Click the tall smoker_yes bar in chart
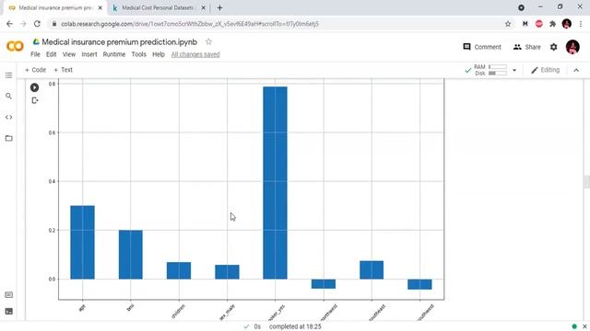 [x=275, y=183]
